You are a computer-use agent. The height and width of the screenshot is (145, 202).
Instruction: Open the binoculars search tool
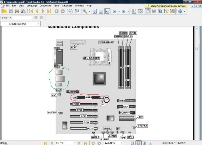[x=160, y=12]
